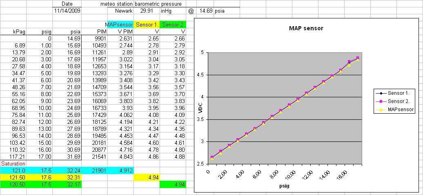Click the red Saturation label cell
The width and height of the screenshot is (423, 195).
tap(13, 164)
